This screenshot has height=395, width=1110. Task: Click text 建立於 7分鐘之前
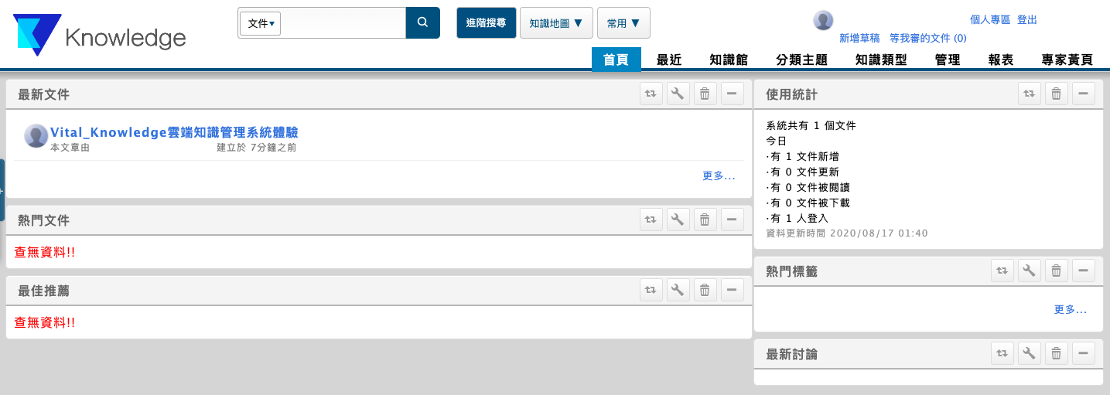(x=257, y=147)
